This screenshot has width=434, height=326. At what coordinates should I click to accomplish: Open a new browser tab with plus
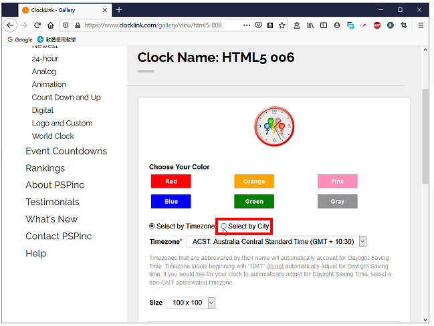[x=119, y=10]
